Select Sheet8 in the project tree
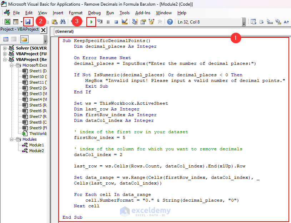Screen dimensions: 291x223 click(35, 122)
